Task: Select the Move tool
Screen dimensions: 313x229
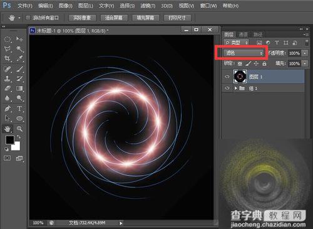Action: [19, 39]
